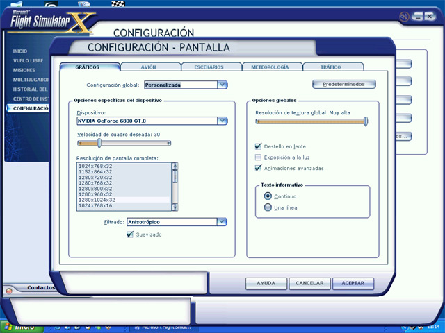
Task: Open the Configuración global dropdown
Action: pos(222,85)
